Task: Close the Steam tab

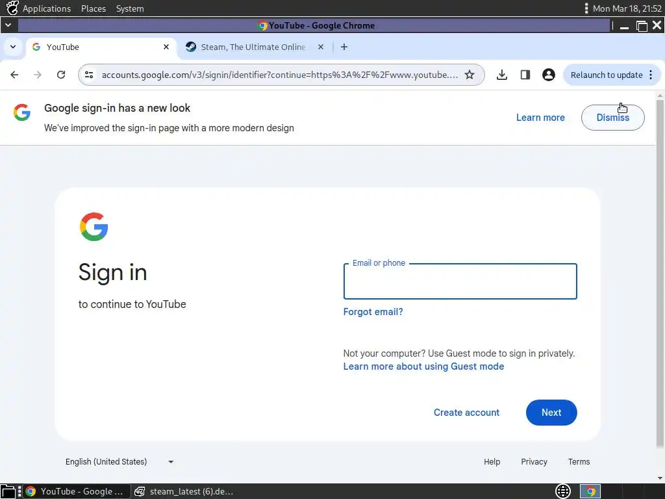Action: pos(321,47)
